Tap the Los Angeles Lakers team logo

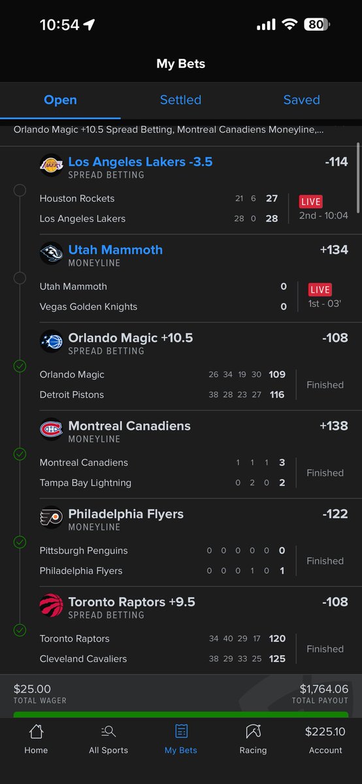coord(52,165)
